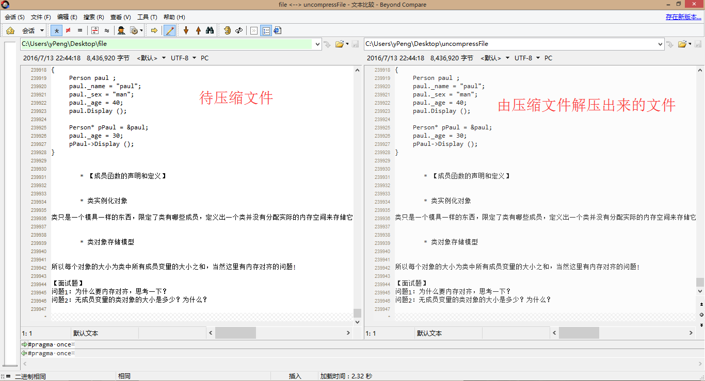
Task: Toggle the show all (*) filter
Action: pos(56,30)
